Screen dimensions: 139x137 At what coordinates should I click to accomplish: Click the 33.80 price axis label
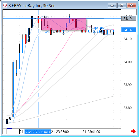(128, 108)
